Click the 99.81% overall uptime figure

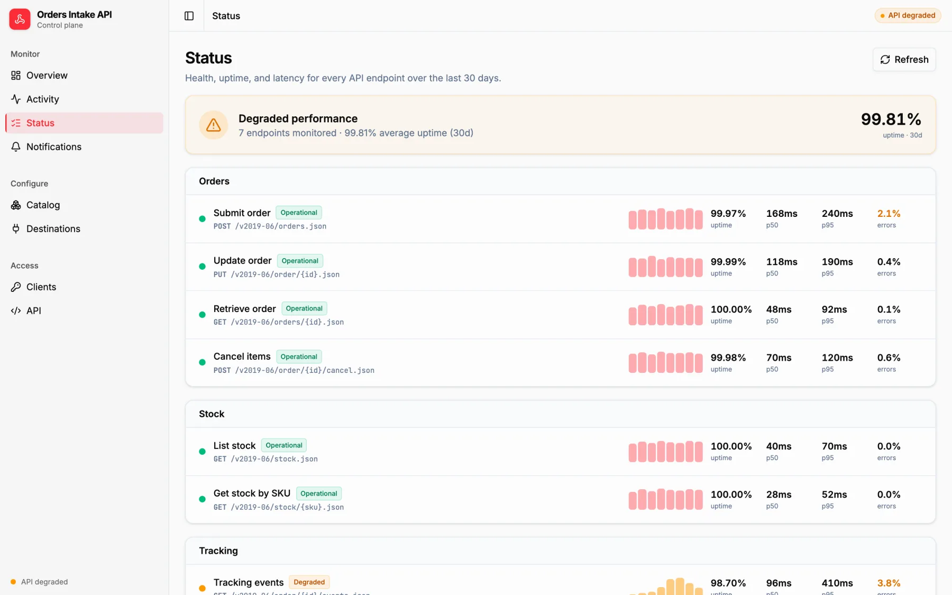[891, 119]
